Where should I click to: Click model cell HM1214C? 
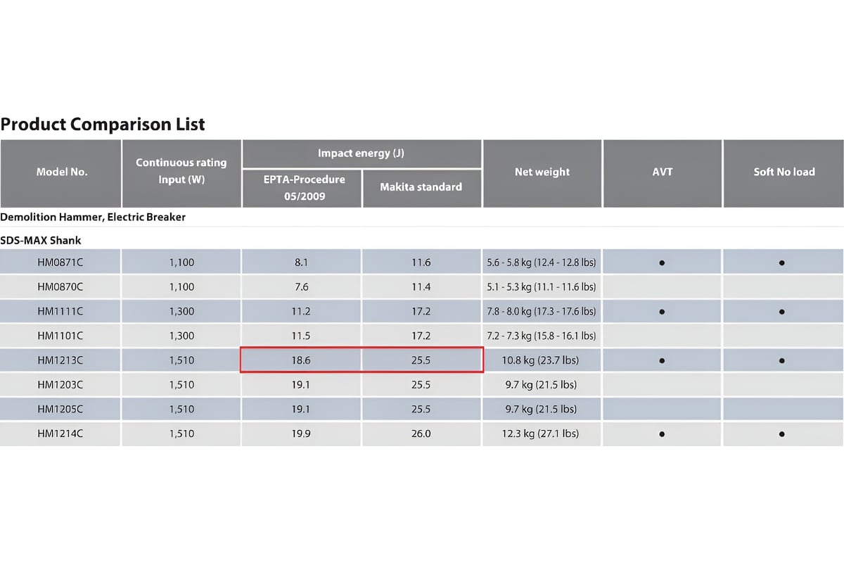pos(60,434)
